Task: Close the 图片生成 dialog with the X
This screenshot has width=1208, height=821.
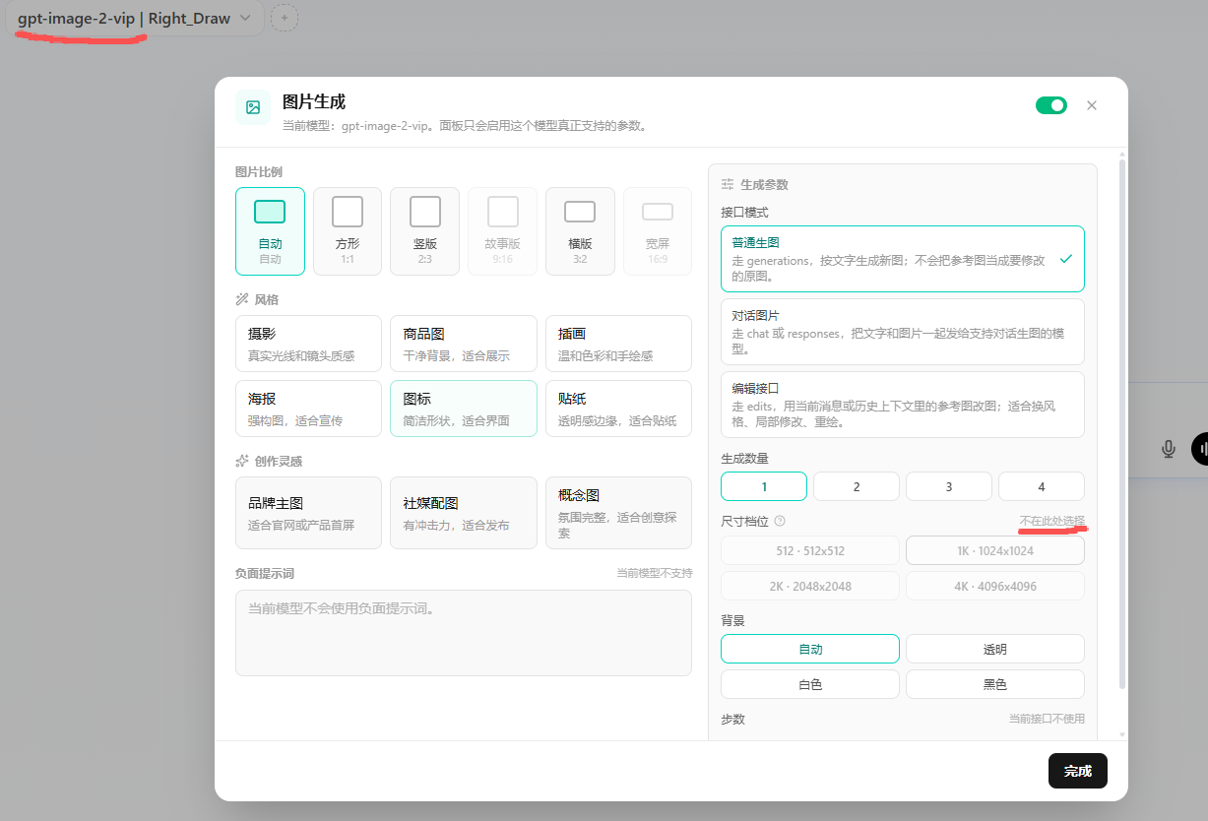Action: coord(1091,105)
